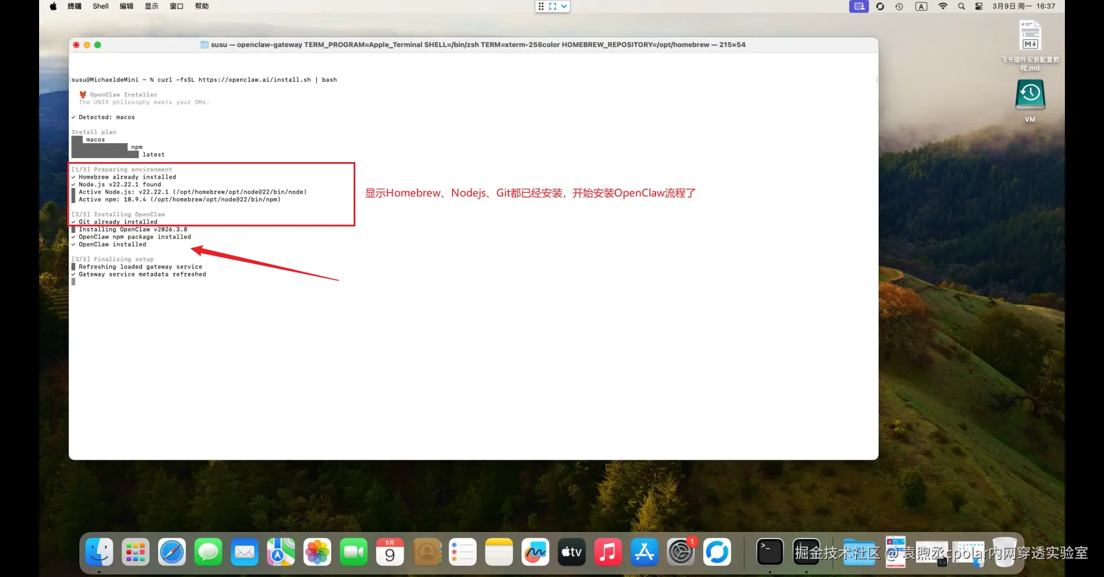This screenshot has width=1104, height=577.
Task: Open the Wi-Fi status menu
Action: coord(943,6)
